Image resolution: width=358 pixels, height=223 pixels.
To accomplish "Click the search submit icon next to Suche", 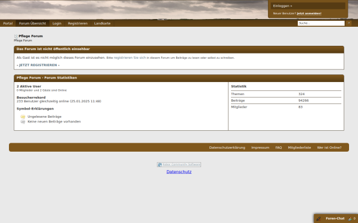I will click(348, 23).
